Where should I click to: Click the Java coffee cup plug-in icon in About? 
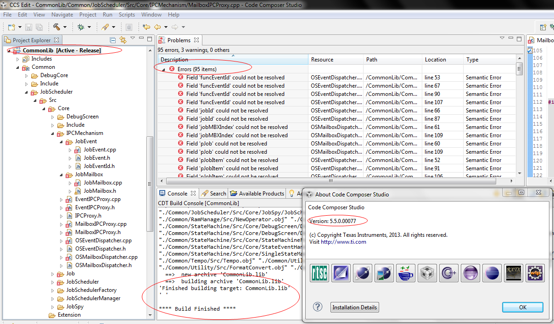[x=406, y=273]
